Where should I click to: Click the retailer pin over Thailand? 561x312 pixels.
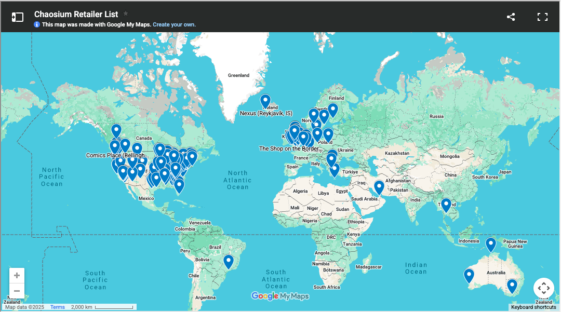coord(446,205)
